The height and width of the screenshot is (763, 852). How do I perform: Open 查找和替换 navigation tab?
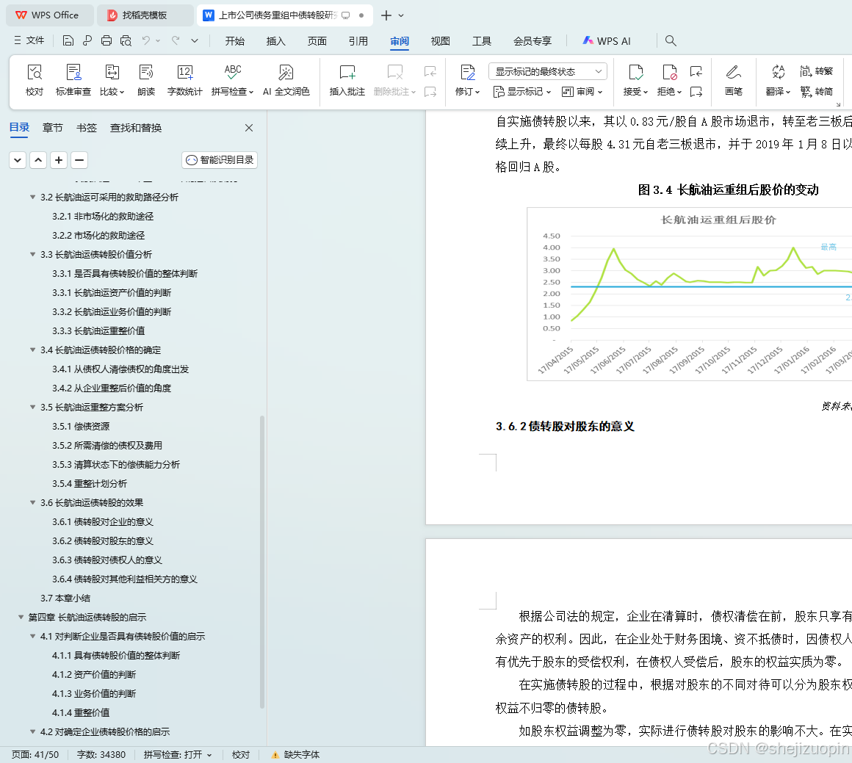136,128
